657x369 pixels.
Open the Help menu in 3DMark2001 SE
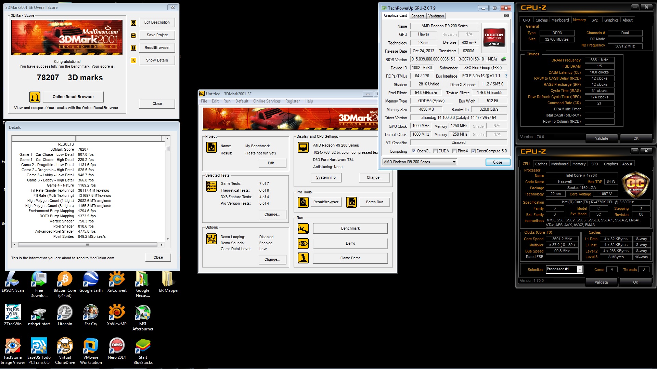pos(309,101)
